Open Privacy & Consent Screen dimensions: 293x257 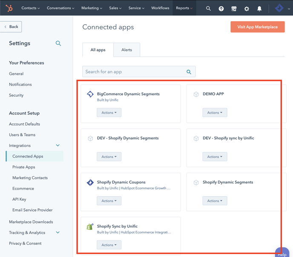25,243
